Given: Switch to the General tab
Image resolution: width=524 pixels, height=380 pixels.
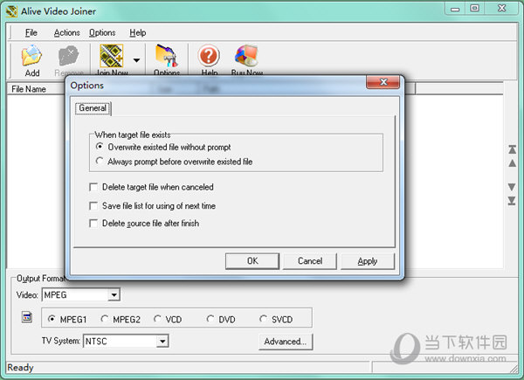Looking at the screenshot, I should tap(93, 108).
